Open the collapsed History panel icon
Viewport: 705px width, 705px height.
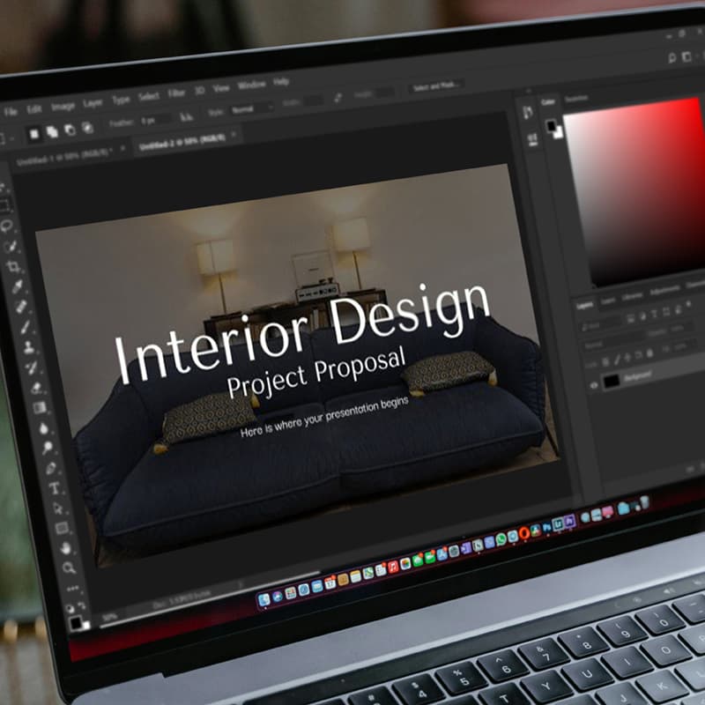tap(528, 112)
